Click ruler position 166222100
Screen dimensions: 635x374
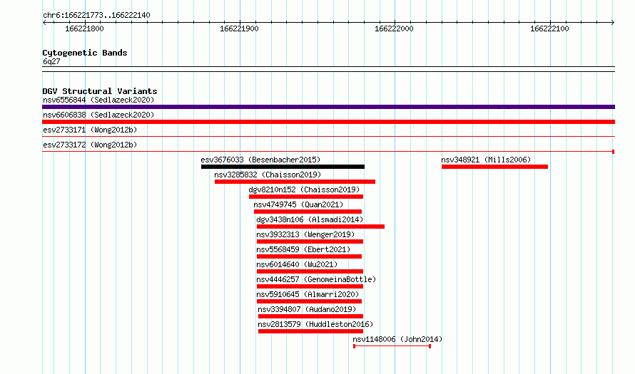click(549, 28)
